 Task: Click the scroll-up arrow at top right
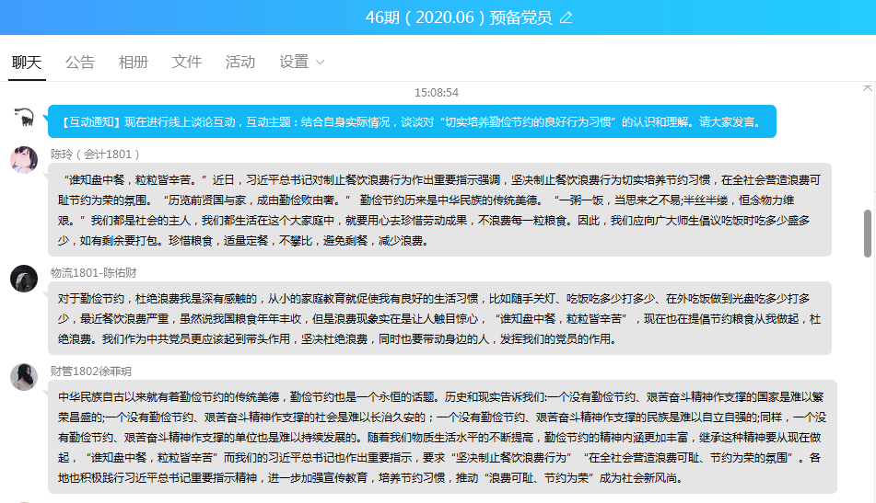[867, 87]
